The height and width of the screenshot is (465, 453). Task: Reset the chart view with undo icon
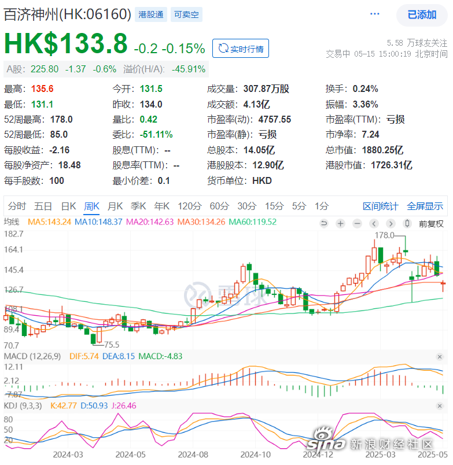click(x=324, y=223)
